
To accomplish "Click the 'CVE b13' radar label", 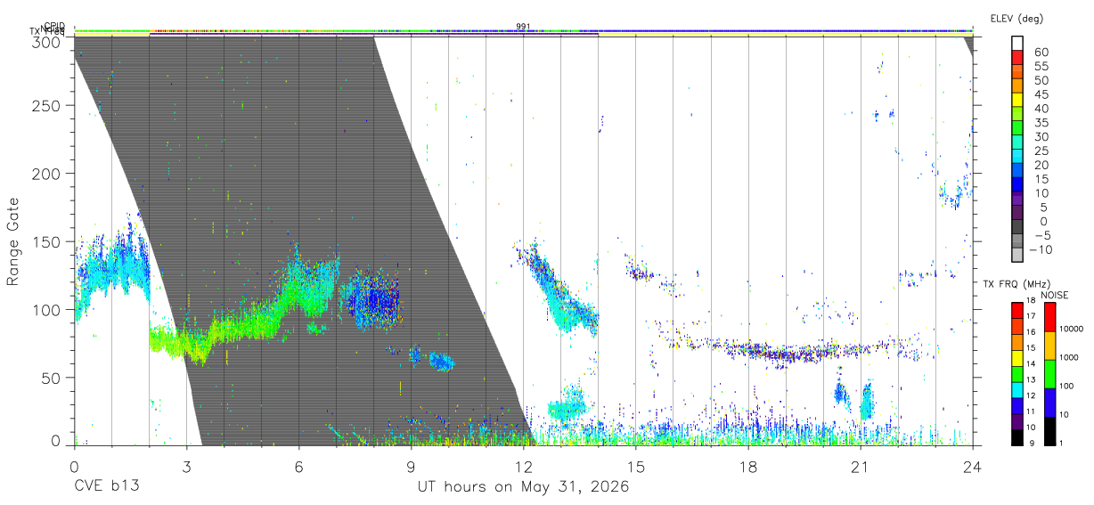I will click(x=106, y=486).
